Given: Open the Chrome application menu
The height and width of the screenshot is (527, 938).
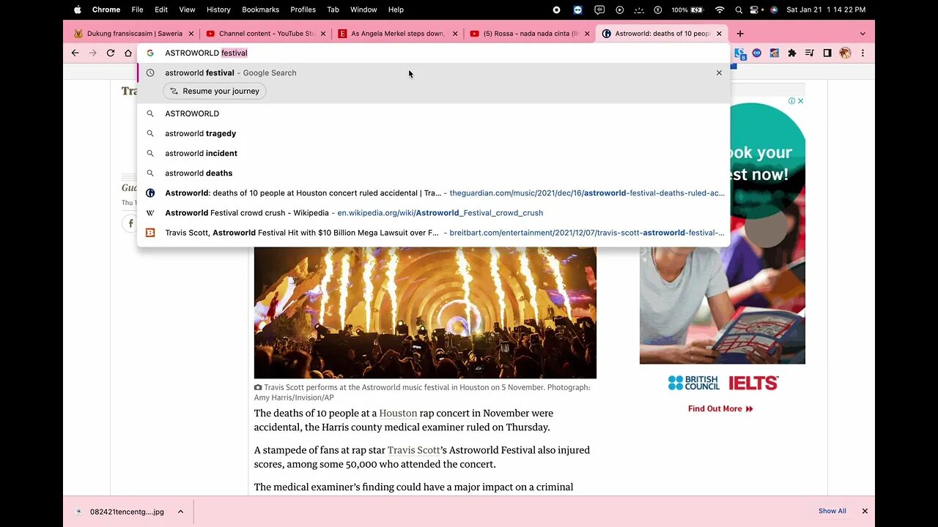Looking at the screenshot, I should click(106, 10).
